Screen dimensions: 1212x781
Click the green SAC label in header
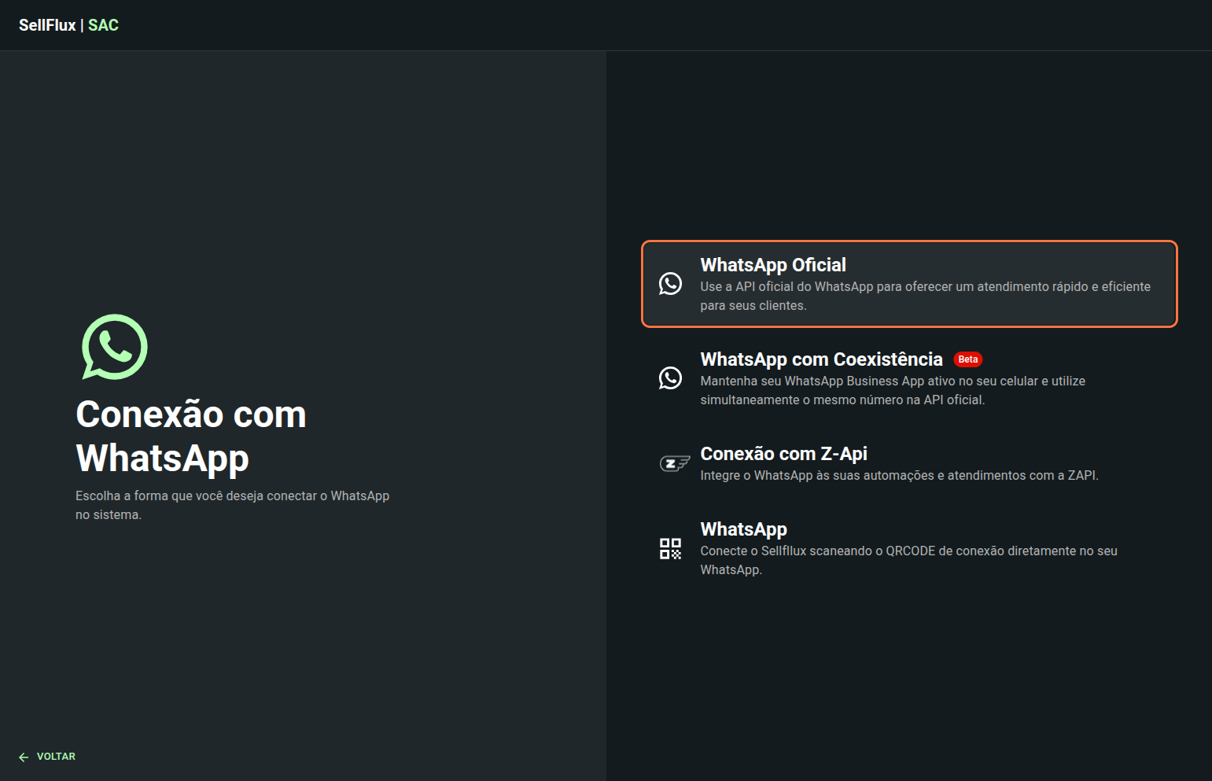[103, 25]
